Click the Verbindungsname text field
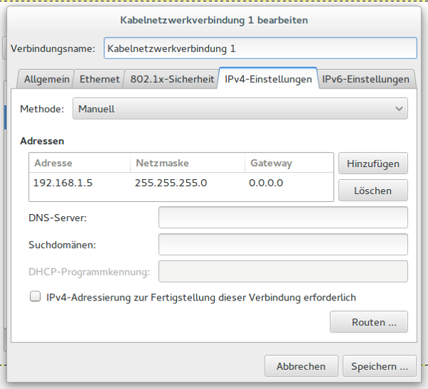428x389 pixels. coord(260,49)
